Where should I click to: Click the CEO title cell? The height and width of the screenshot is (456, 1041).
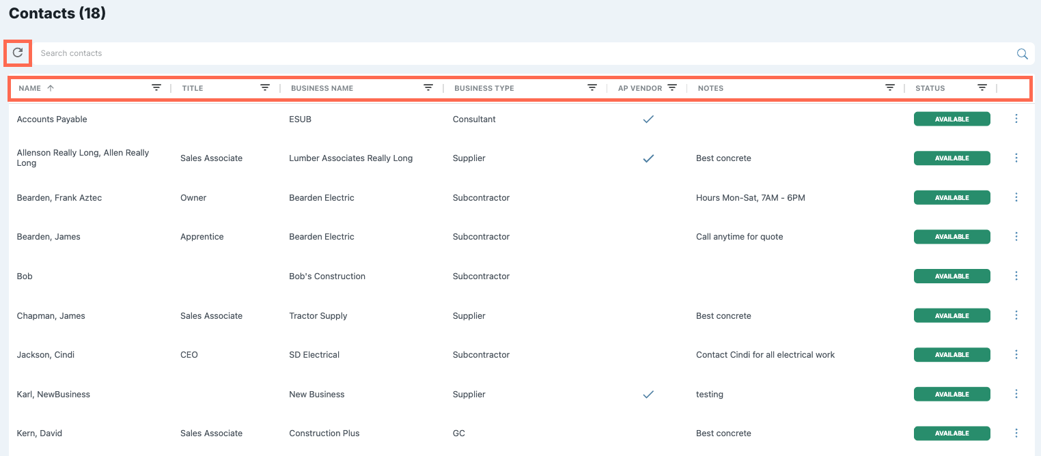tap(189, 354)
